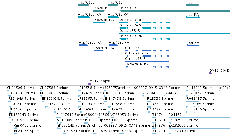The height and width of the screenshot is (135, 230).
Task: Select the LP11193.5prime EST label
Action: [91, 104]
